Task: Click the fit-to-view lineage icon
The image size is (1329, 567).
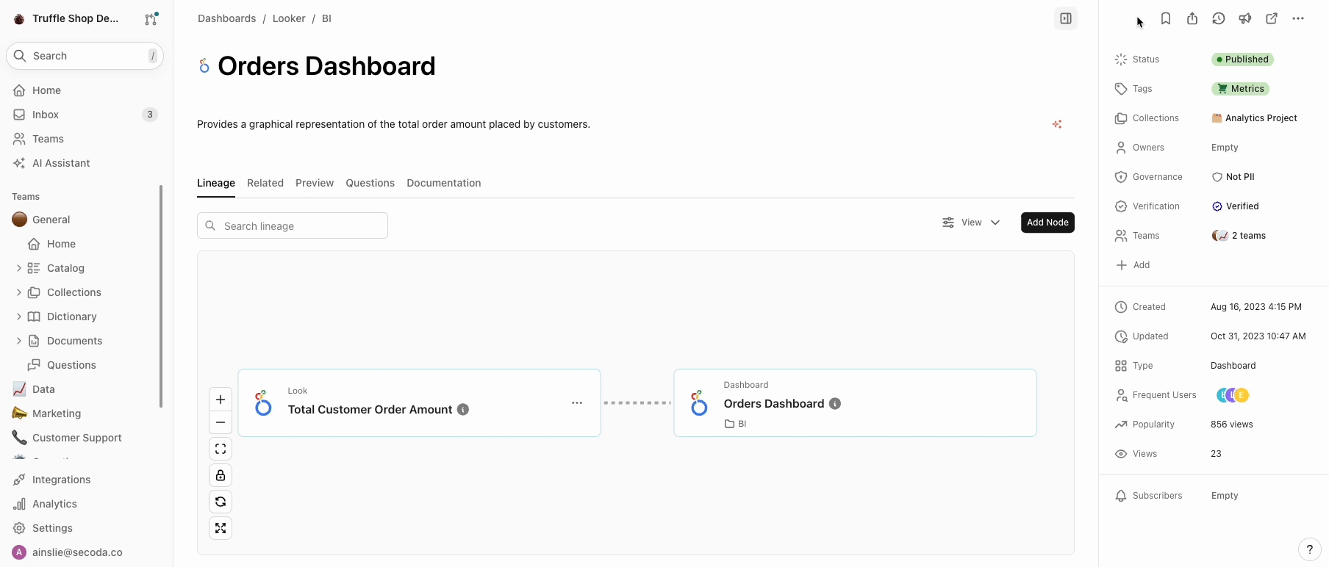Action: tap(221, 449)
